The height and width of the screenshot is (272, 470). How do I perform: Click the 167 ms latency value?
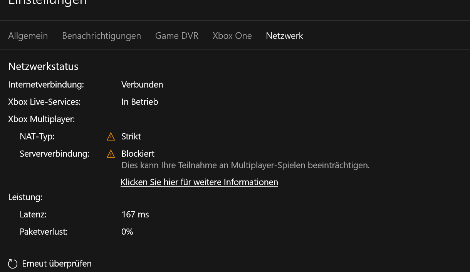[135, 214]
